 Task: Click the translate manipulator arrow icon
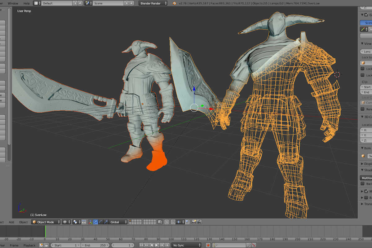(x=95, y=222)
